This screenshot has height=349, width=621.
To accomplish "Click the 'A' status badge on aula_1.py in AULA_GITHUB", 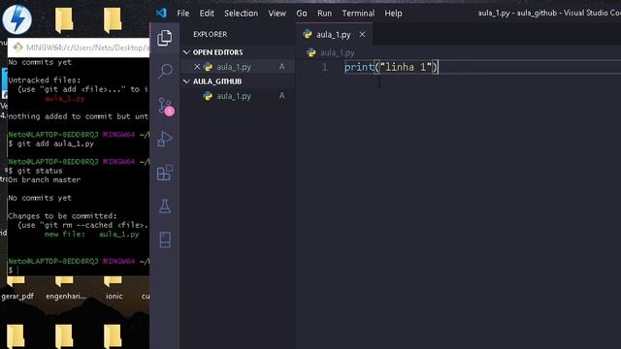I will (x=281, y=96).
